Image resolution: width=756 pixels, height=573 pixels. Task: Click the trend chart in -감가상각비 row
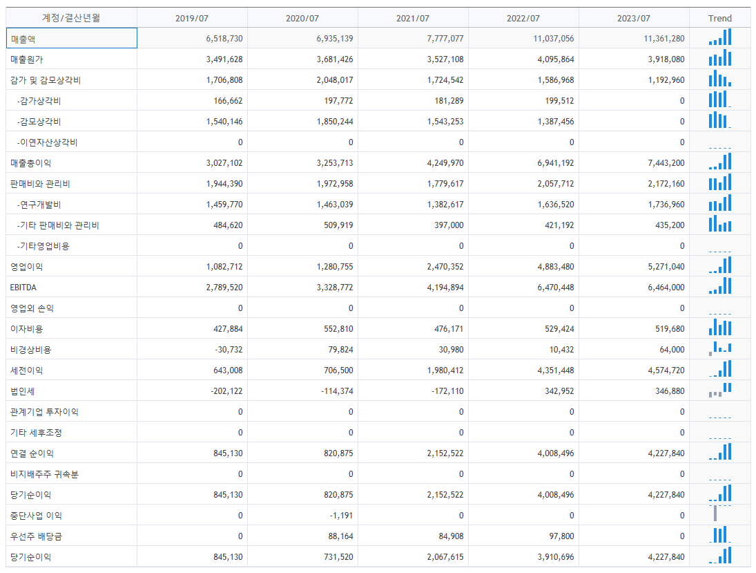point(720,100)
